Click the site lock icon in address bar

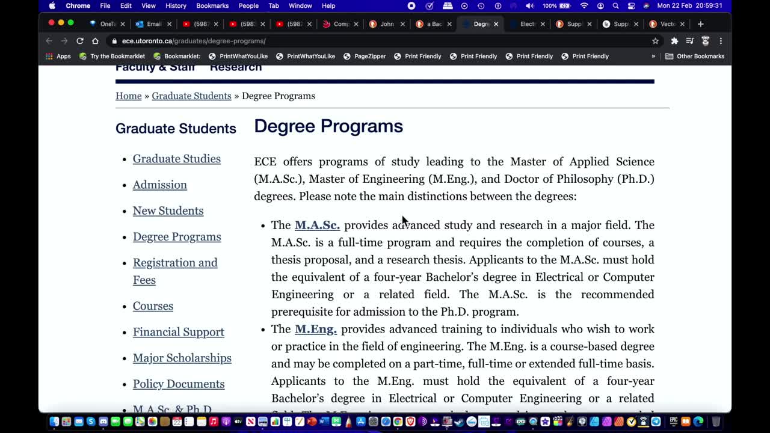(114, 41)
